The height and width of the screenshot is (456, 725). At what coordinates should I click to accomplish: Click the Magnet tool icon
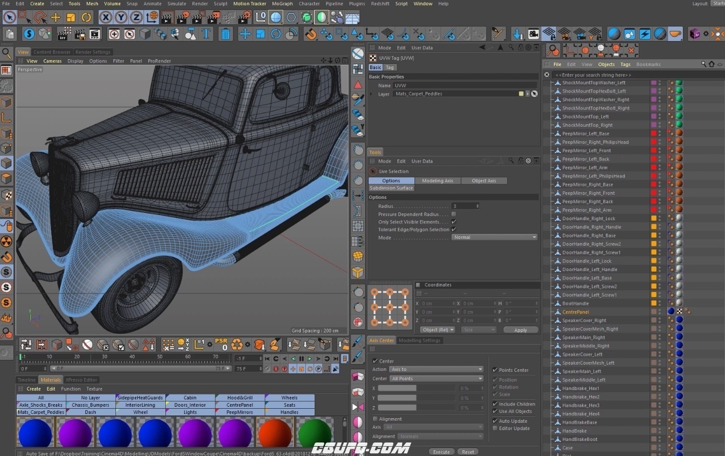coord(310,34)
